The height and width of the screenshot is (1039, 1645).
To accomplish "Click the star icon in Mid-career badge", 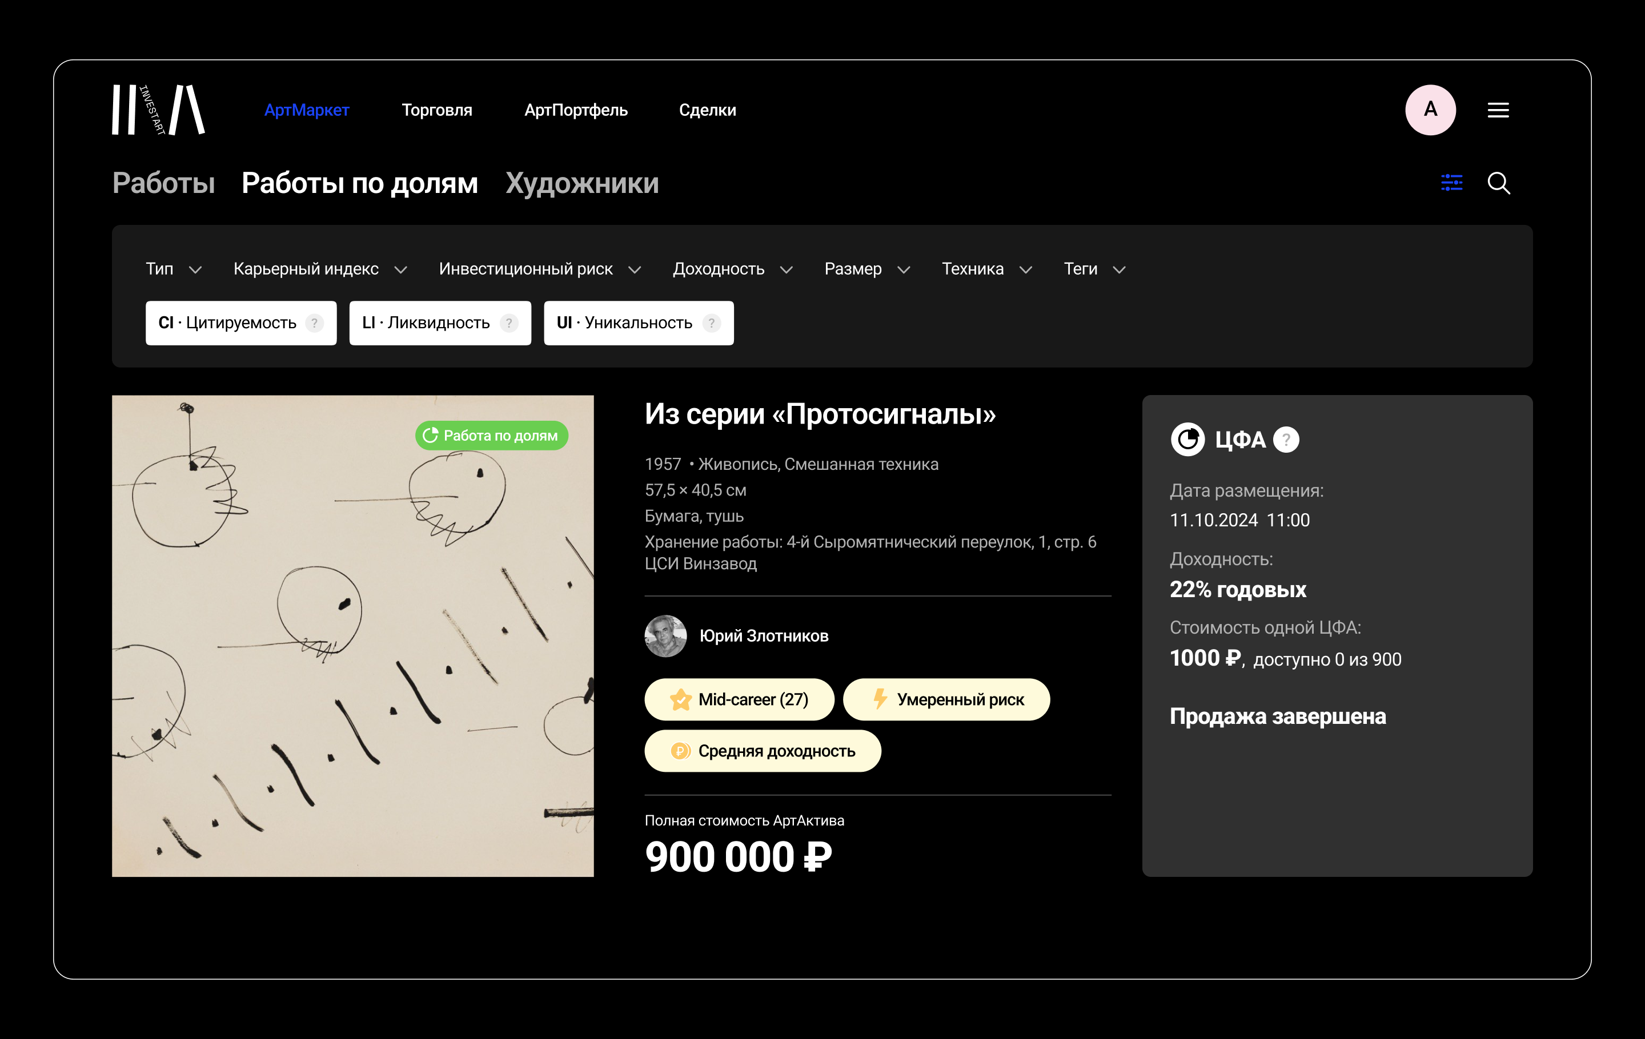I will point(680,700).
